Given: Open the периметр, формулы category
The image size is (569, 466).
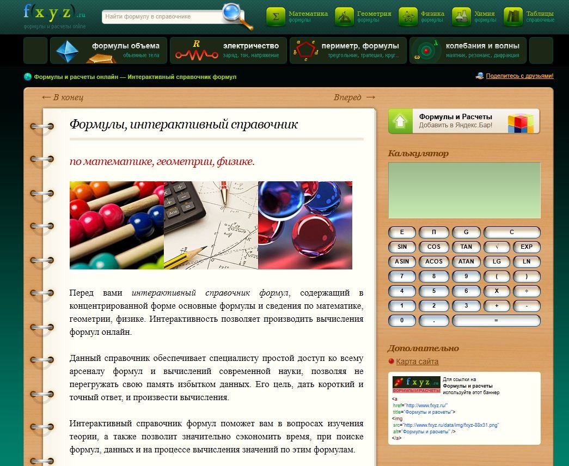Looking at the screenshot, I should click(x=348, y=50).
